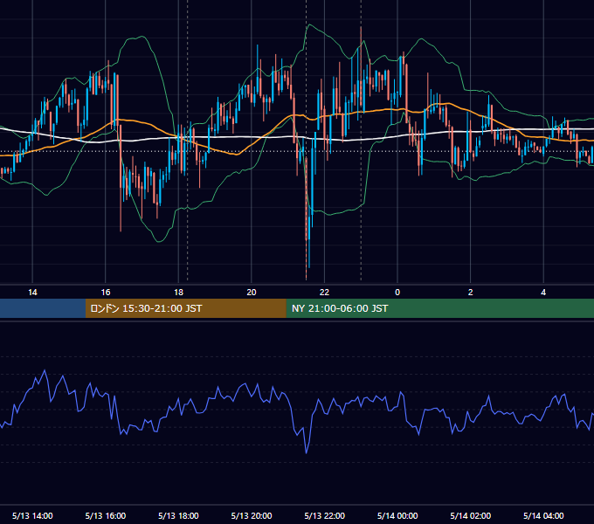Click the highest peak of the blue oscillator line
Screen dimensions: 594x524
click(x=45, y=370)
